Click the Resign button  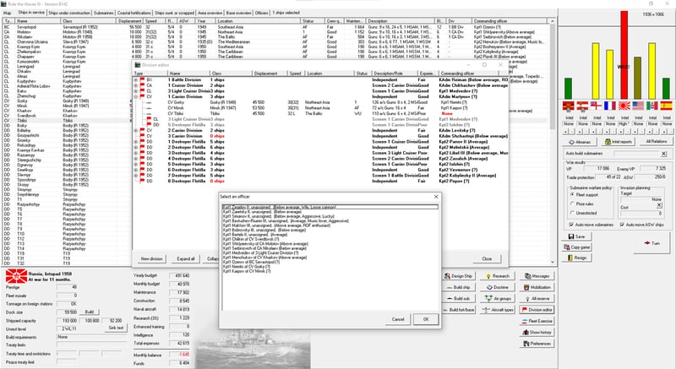click(x=577, y=258)
